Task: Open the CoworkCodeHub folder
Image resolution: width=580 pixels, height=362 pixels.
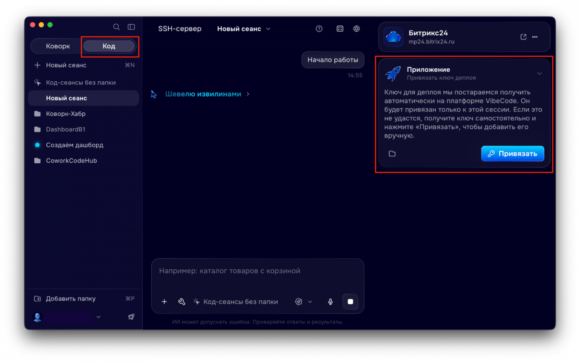Action: (84, 160)
